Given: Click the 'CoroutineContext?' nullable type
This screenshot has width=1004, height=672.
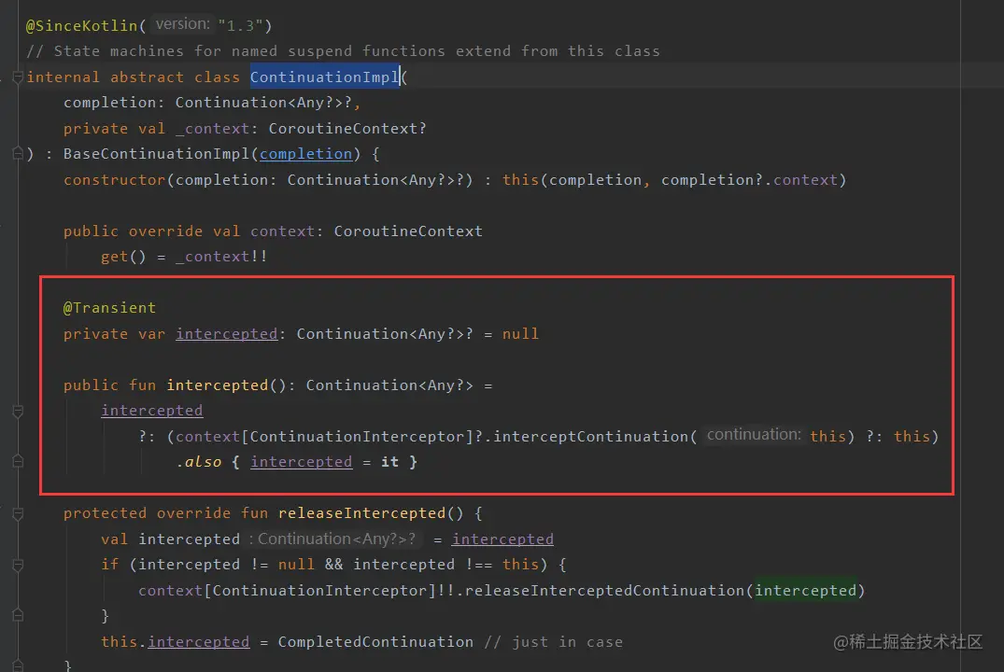Looking at the screenshot, I should (x=347, y=129).
